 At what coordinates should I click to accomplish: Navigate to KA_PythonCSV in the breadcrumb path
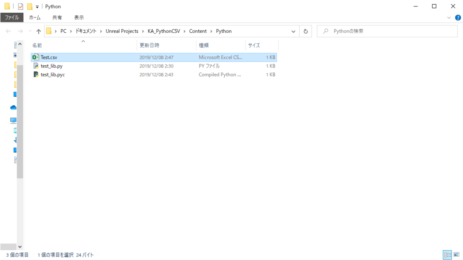tap(164, 31)
